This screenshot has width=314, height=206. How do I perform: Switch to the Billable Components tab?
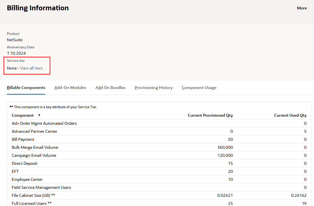pyautogui.click(x=26, y=88)
